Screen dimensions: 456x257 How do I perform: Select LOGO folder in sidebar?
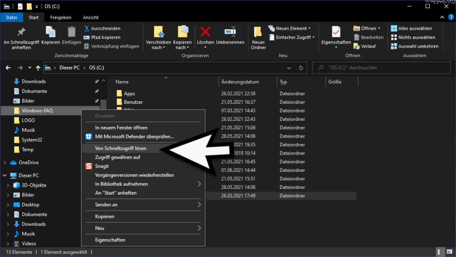[x=28, y=120]
